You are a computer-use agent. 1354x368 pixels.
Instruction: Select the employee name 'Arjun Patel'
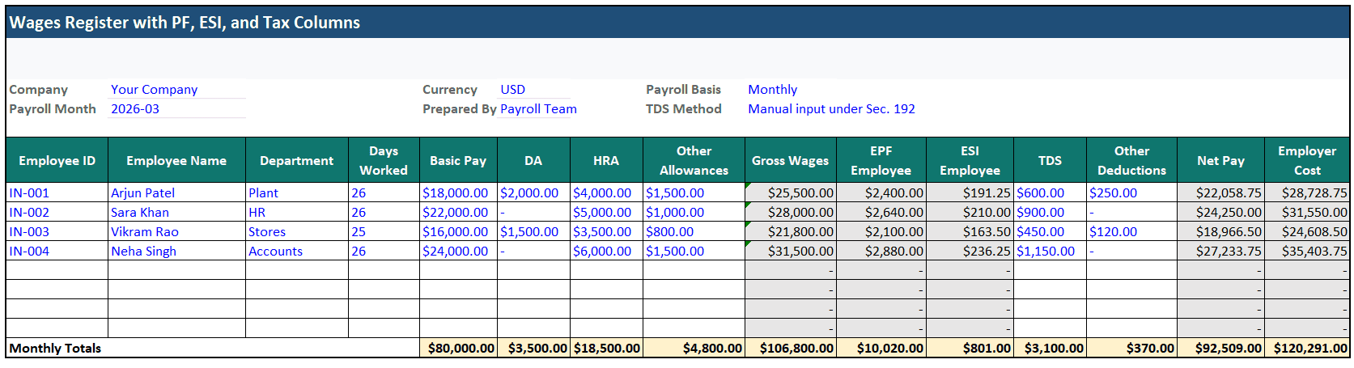[176, 192]
